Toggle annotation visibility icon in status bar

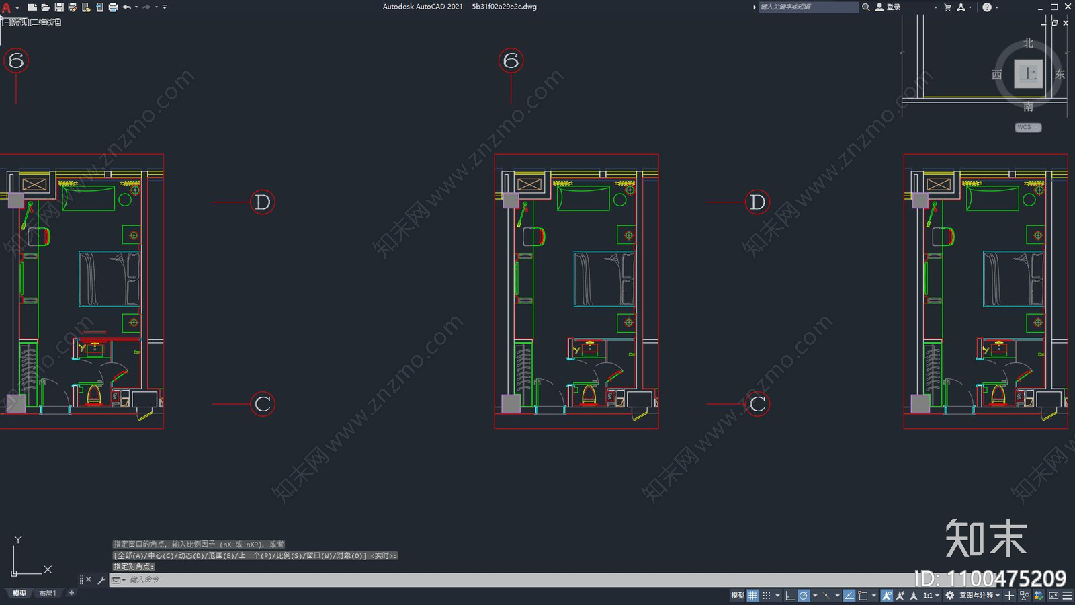coord(887,596)
